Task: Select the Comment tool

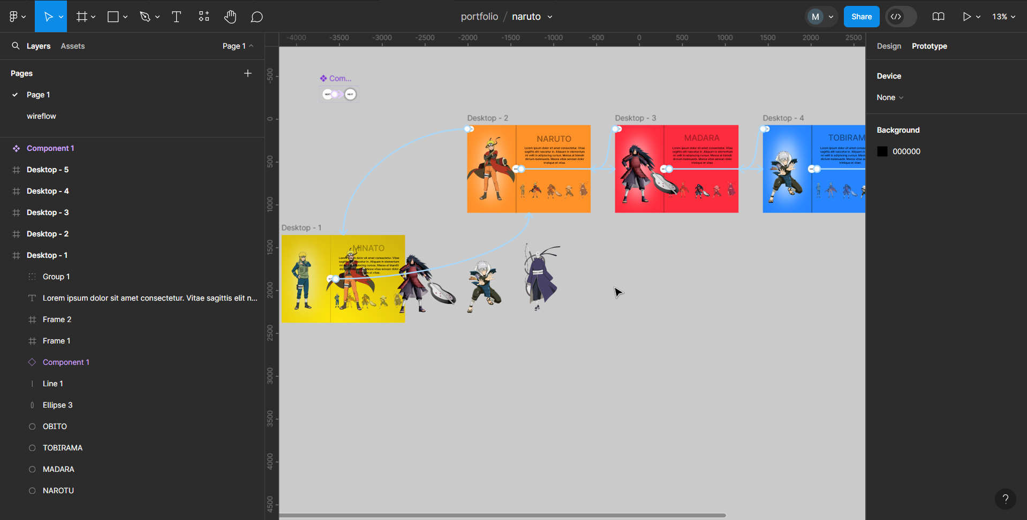Action: [x=257, y=17]
